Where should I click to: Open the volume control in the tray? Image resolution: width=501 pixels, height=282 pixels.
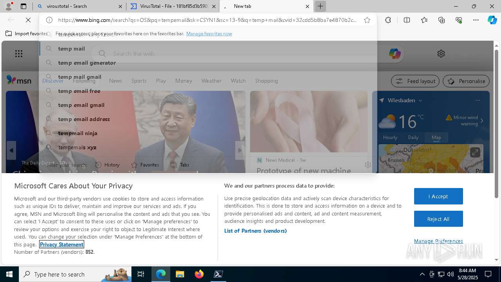pos(451,274)
